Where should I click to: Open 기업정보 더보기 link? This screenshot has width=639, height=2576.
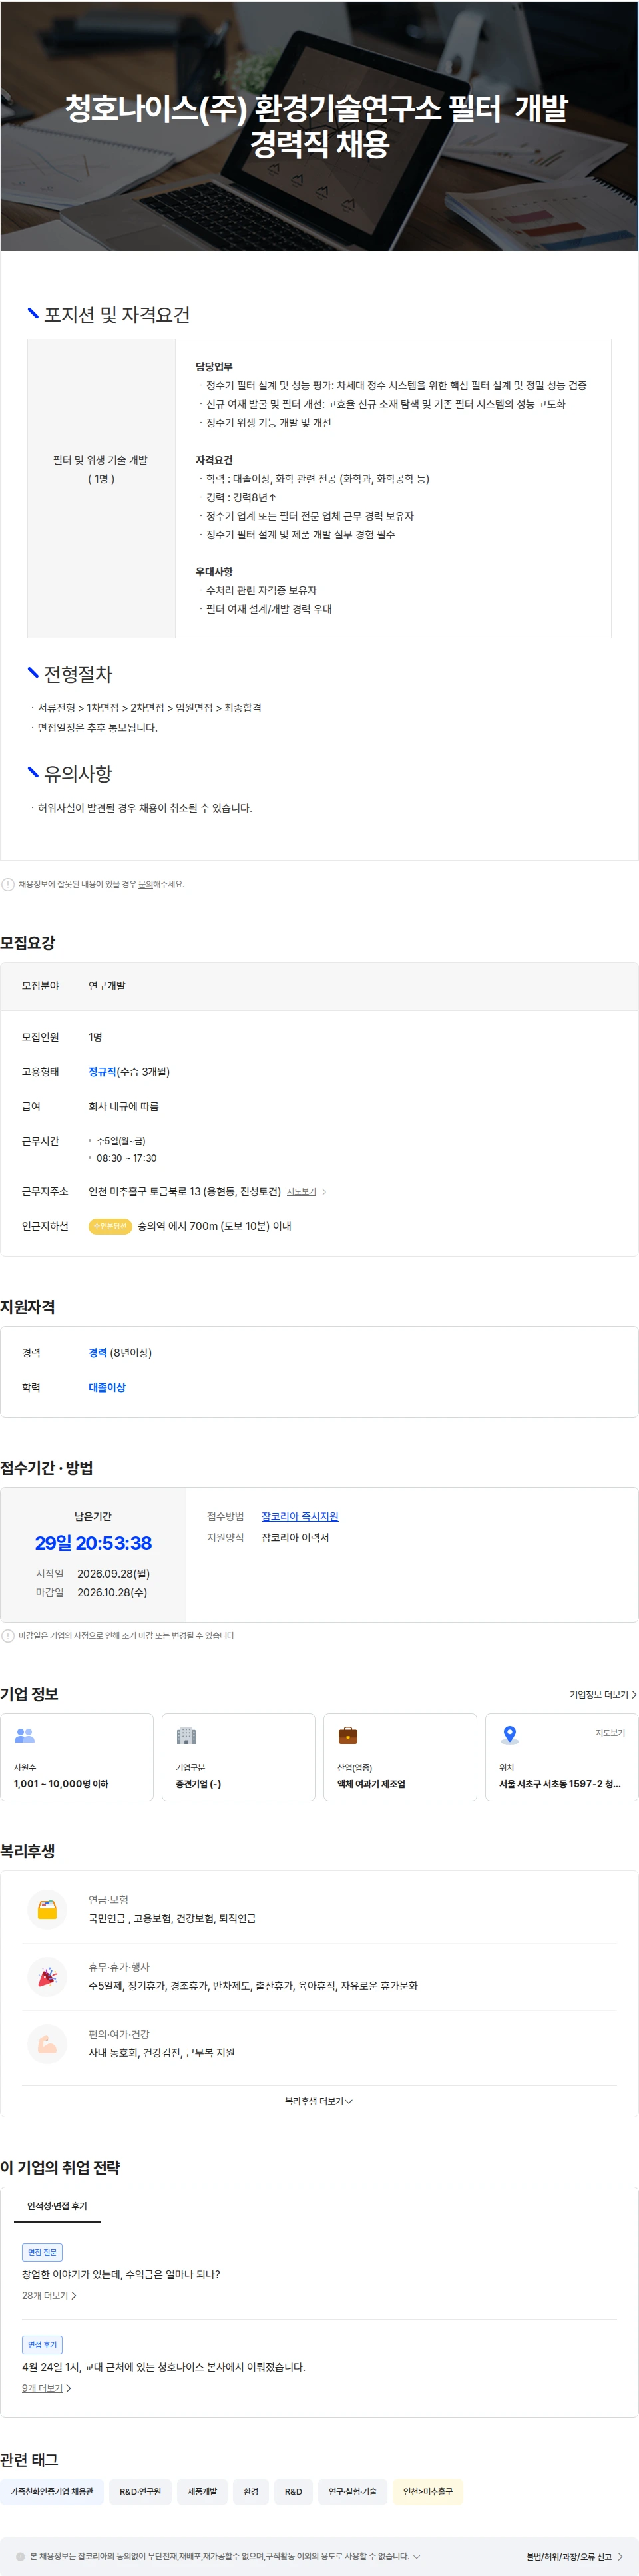point(603,1694)
